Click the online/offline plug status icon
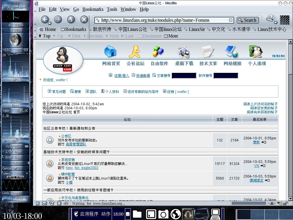Image resolution: width=293 pixels, height=220 pixels. 272,203
